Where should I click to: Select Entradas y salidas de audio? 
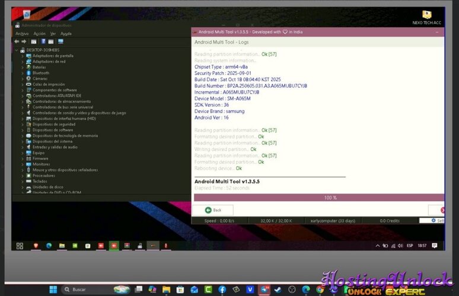[55, 147]
